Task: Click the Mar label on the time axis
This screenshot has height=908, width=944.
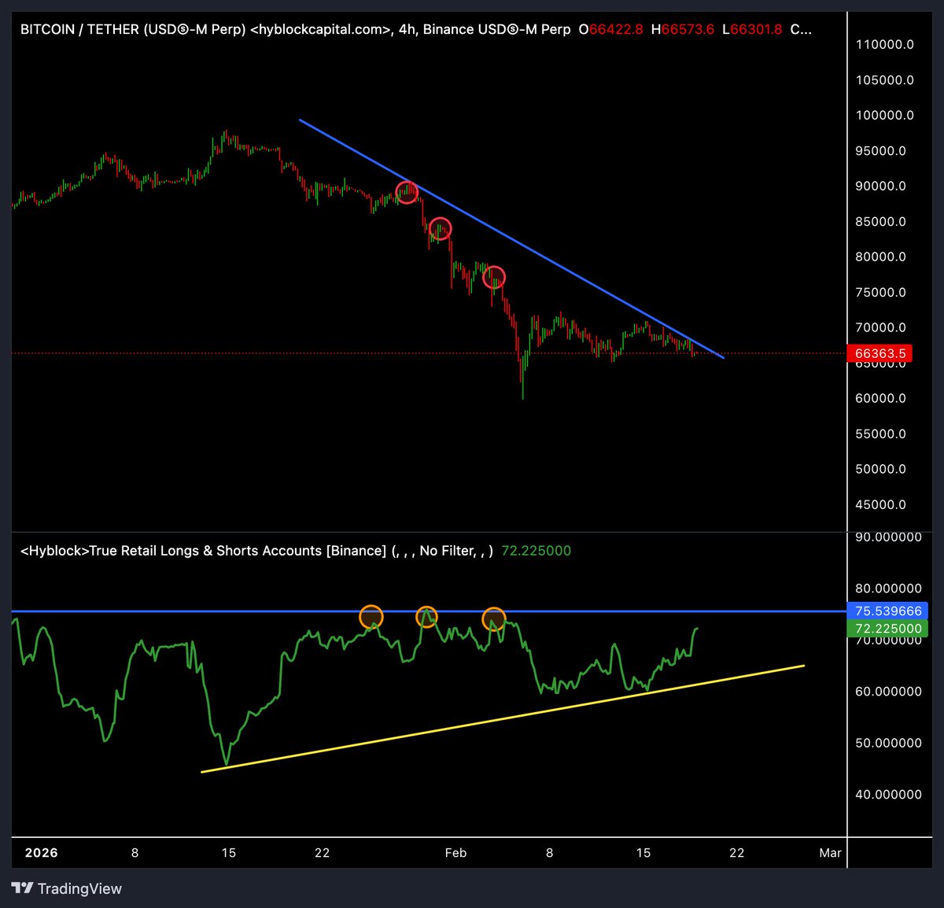Action: (x=830, y=852)
